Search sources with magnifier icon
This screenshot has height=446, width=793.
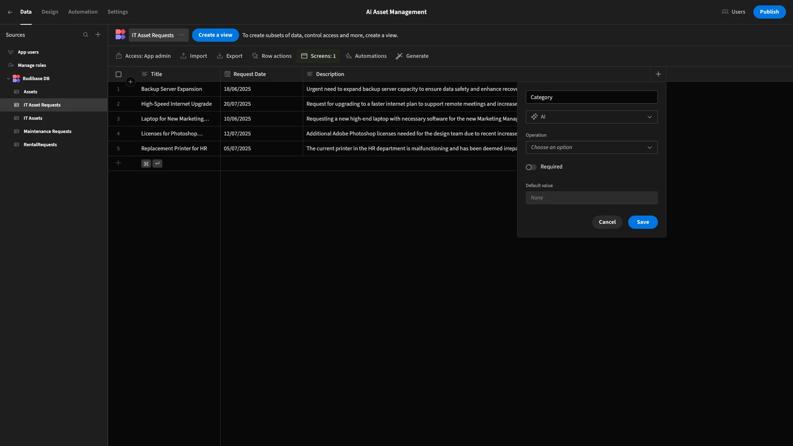(85, 35)
